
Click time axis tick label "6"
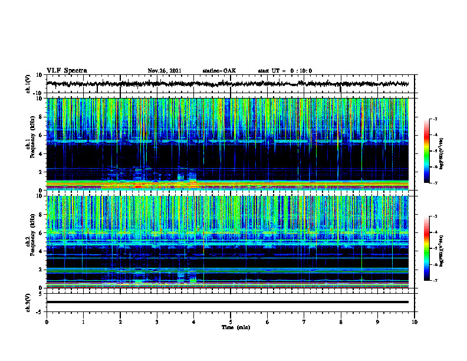click(268, 322)
